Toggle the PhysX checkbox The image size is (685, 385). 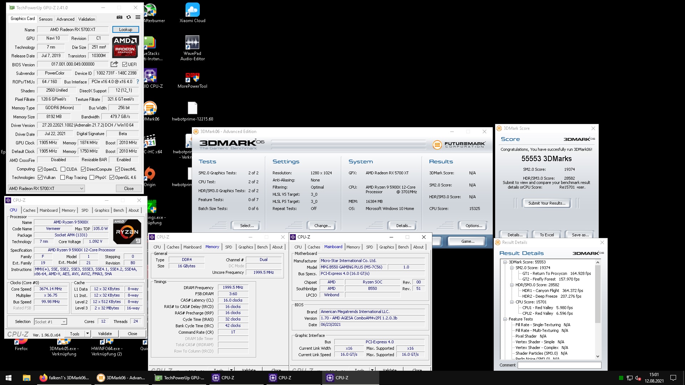click(92, 178)
